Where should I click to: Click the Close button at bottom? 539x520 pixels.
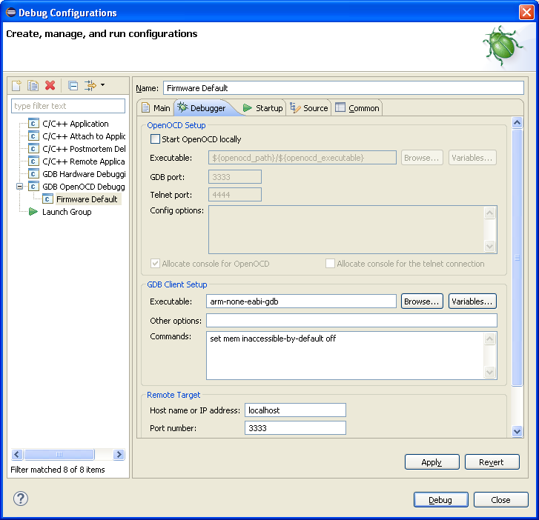click(x=501, y=500)
